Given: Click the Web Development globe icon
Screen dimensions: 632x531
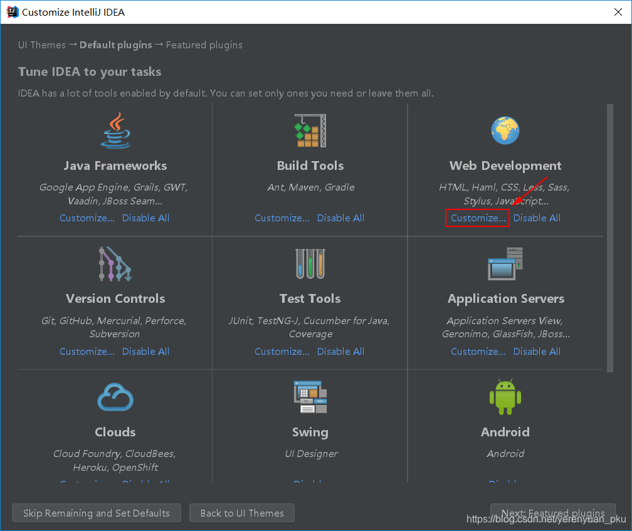Looking at the screenshot, I should tap(505, 130).
